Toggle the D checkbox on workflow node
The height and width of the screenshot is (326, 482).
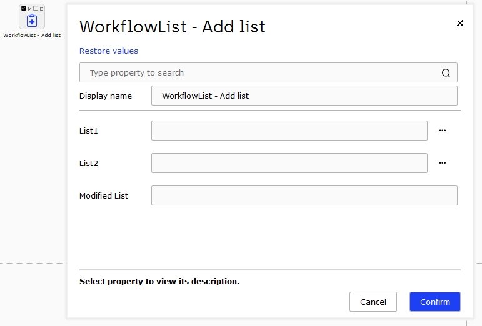point(36,8)
